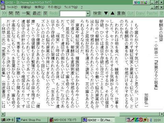Click the 検索 search button

coord(97,13)
